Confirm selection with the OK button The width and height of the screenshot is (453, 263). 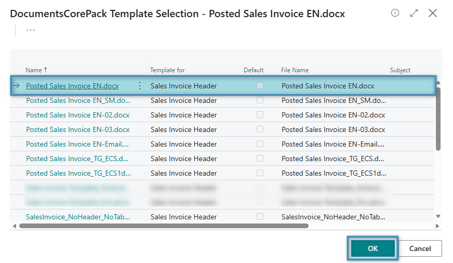click(372, 248)
